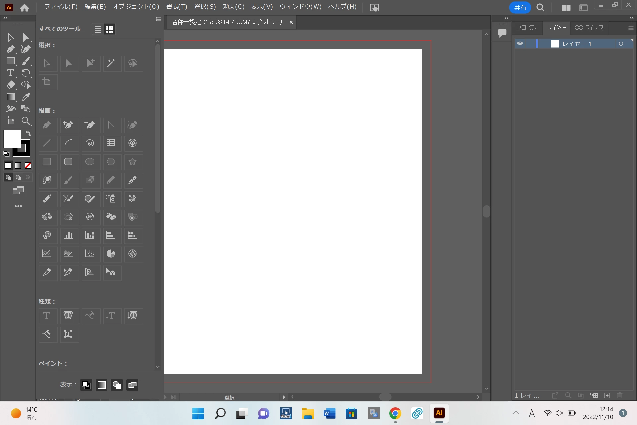Pick the Spiral tool in All Tools panel
637x425 pixels.
90,143
